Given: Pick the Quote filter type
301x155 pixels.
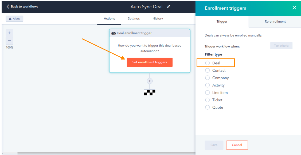Looking at the screenshot, I should click(208, 107).
